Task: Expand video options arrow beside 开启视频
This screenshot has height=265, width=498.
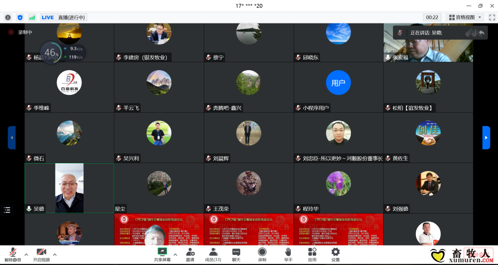Action: [x=55, y=254]
